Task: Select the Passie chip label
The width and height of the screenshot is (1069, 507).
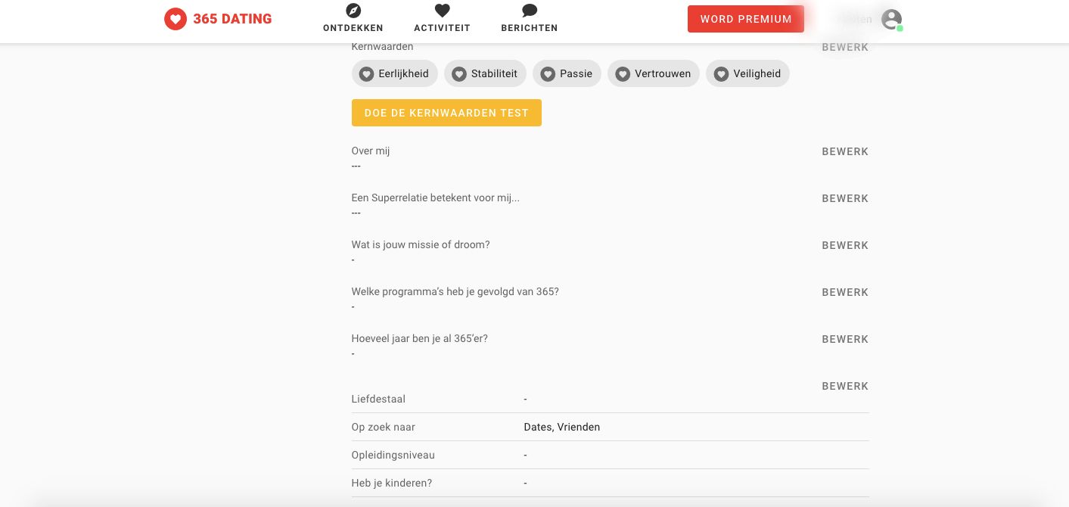Action: pyautogui.click(x=576, y=74)
